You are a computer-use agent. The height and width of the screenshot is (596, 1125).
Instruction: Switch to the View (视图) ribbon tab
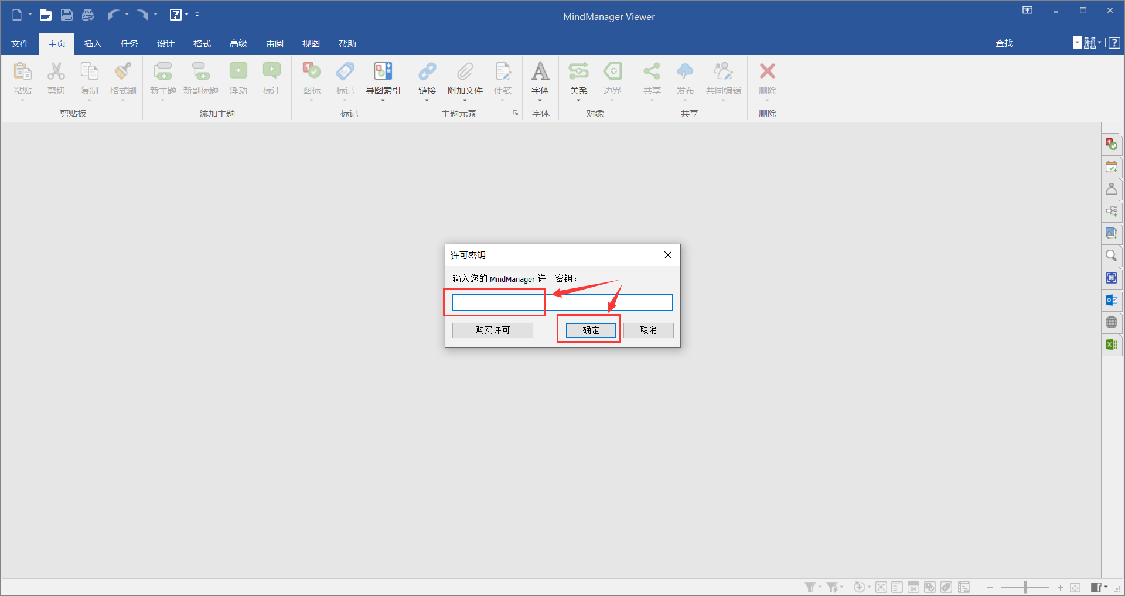point(311,44)
